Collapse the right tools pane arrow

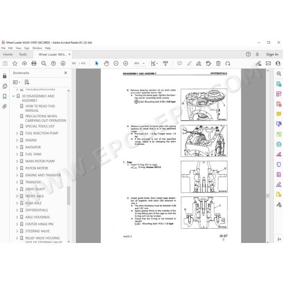click(x=279, y=239)
